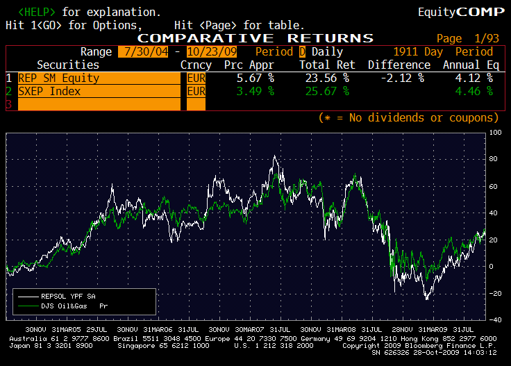Click the 30MAR07 date axis label

pyautogui.click(x=249, y=329)
